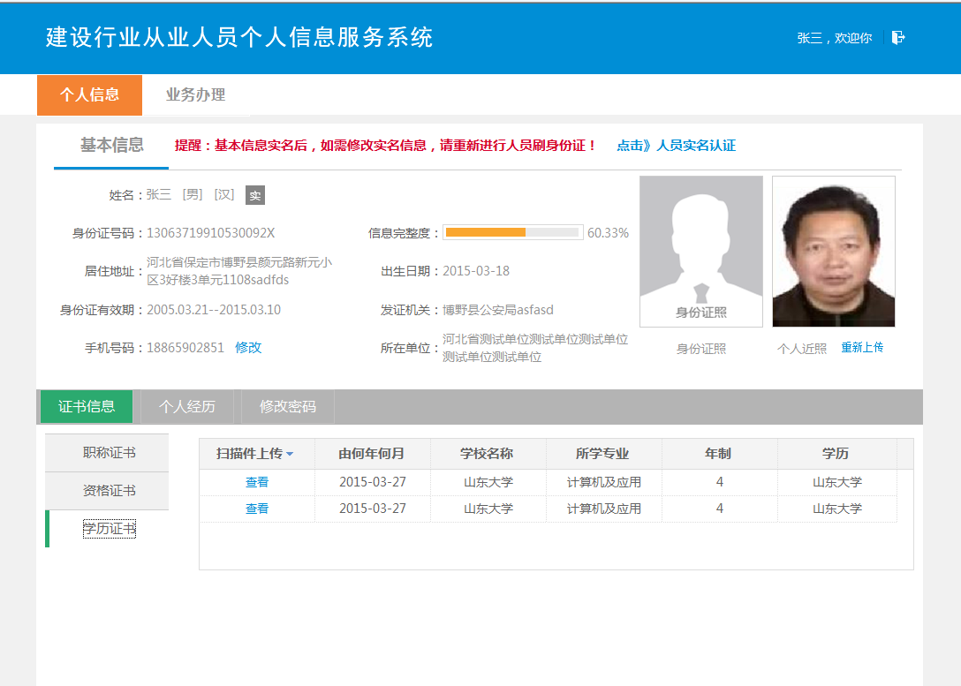Select the 证书信息 tab
This screenshot has height=686, width=961.
[87, 407]
